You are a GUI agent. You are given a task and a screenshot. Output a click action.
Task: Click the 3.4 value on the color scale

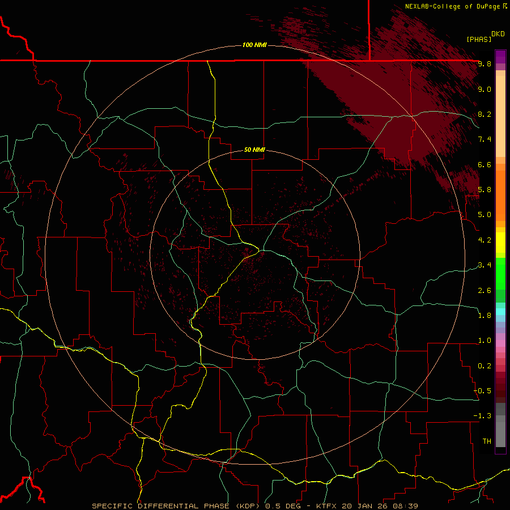(484, 265)
